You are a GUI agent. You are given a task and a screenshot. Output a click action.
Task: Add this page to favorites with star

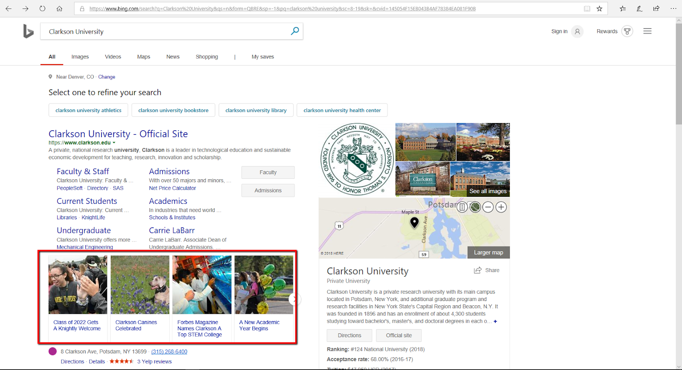599,9
